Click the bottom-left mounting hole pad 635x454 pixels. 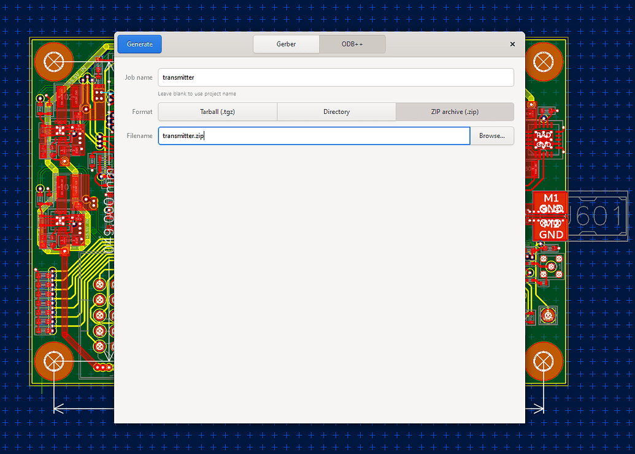pos(54,361)
